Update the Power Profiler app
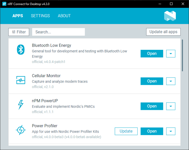 pyautogui.click(x=126, y=131)
